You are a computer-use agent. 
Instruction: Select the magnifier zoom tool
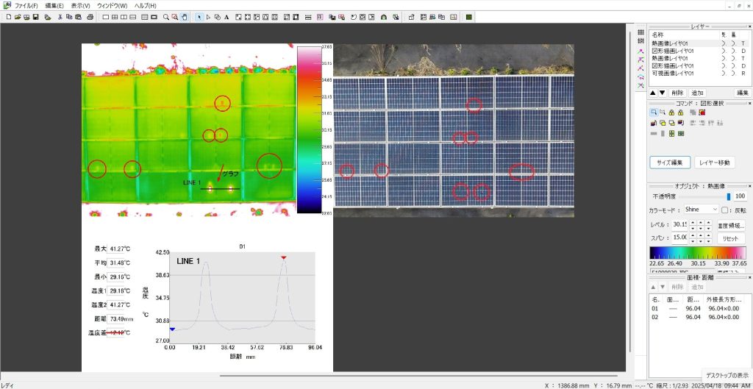[166, 16]
